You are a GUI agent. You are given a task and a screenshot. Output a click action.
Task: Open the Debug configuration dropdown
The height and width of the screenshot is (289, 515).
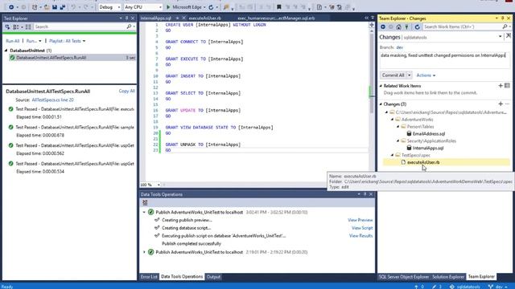[109, 7]
